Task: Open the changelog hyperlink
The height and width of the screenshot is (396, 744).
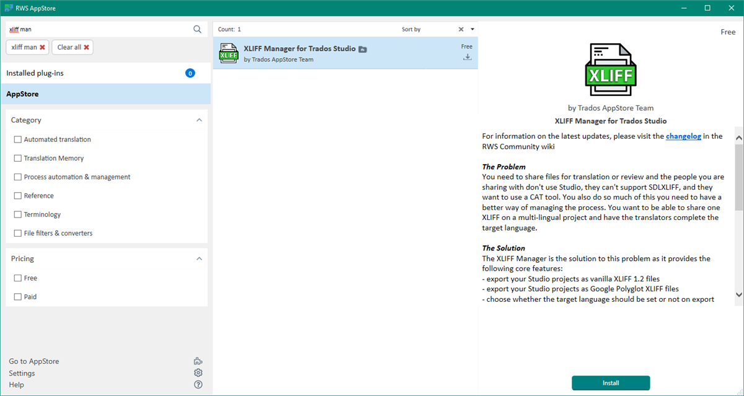Action: [683, 136]
